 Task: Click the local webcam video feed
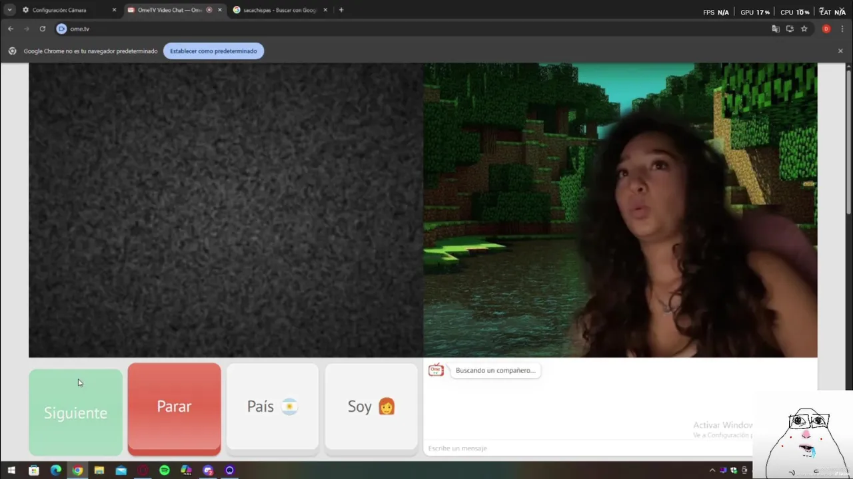coord(620,210)
